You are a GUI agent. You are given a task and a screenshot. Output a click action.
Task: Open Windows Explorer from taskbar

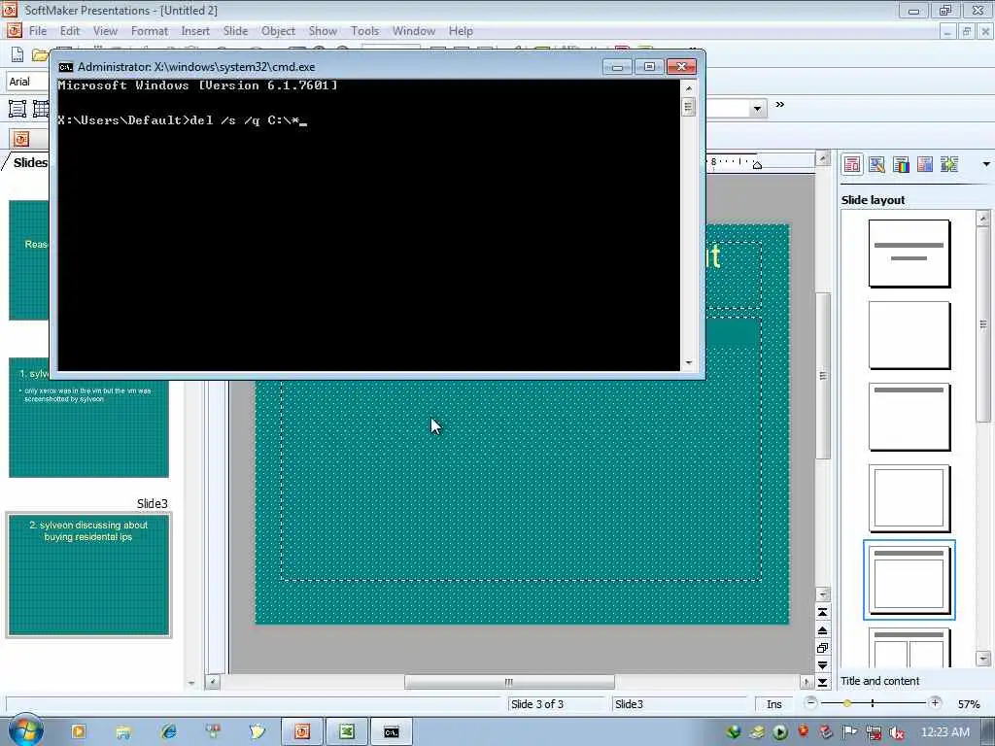point(122,732)
